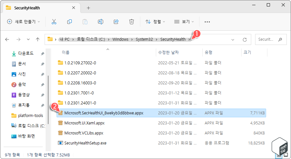Click the search magnifier icon
291x159 pixels.
click(x=280, y=39)
